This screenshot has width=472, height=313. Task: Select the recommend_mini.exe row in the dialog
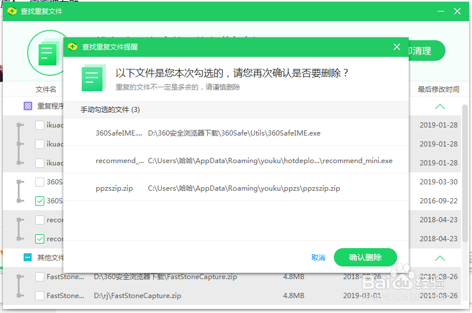click(236, 160)
